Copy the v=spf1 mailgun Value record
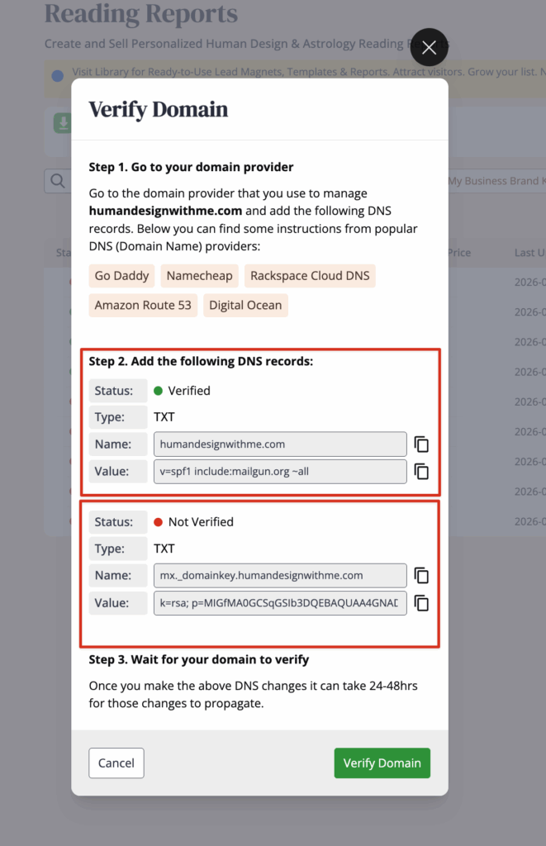 [x=421, y=472]
